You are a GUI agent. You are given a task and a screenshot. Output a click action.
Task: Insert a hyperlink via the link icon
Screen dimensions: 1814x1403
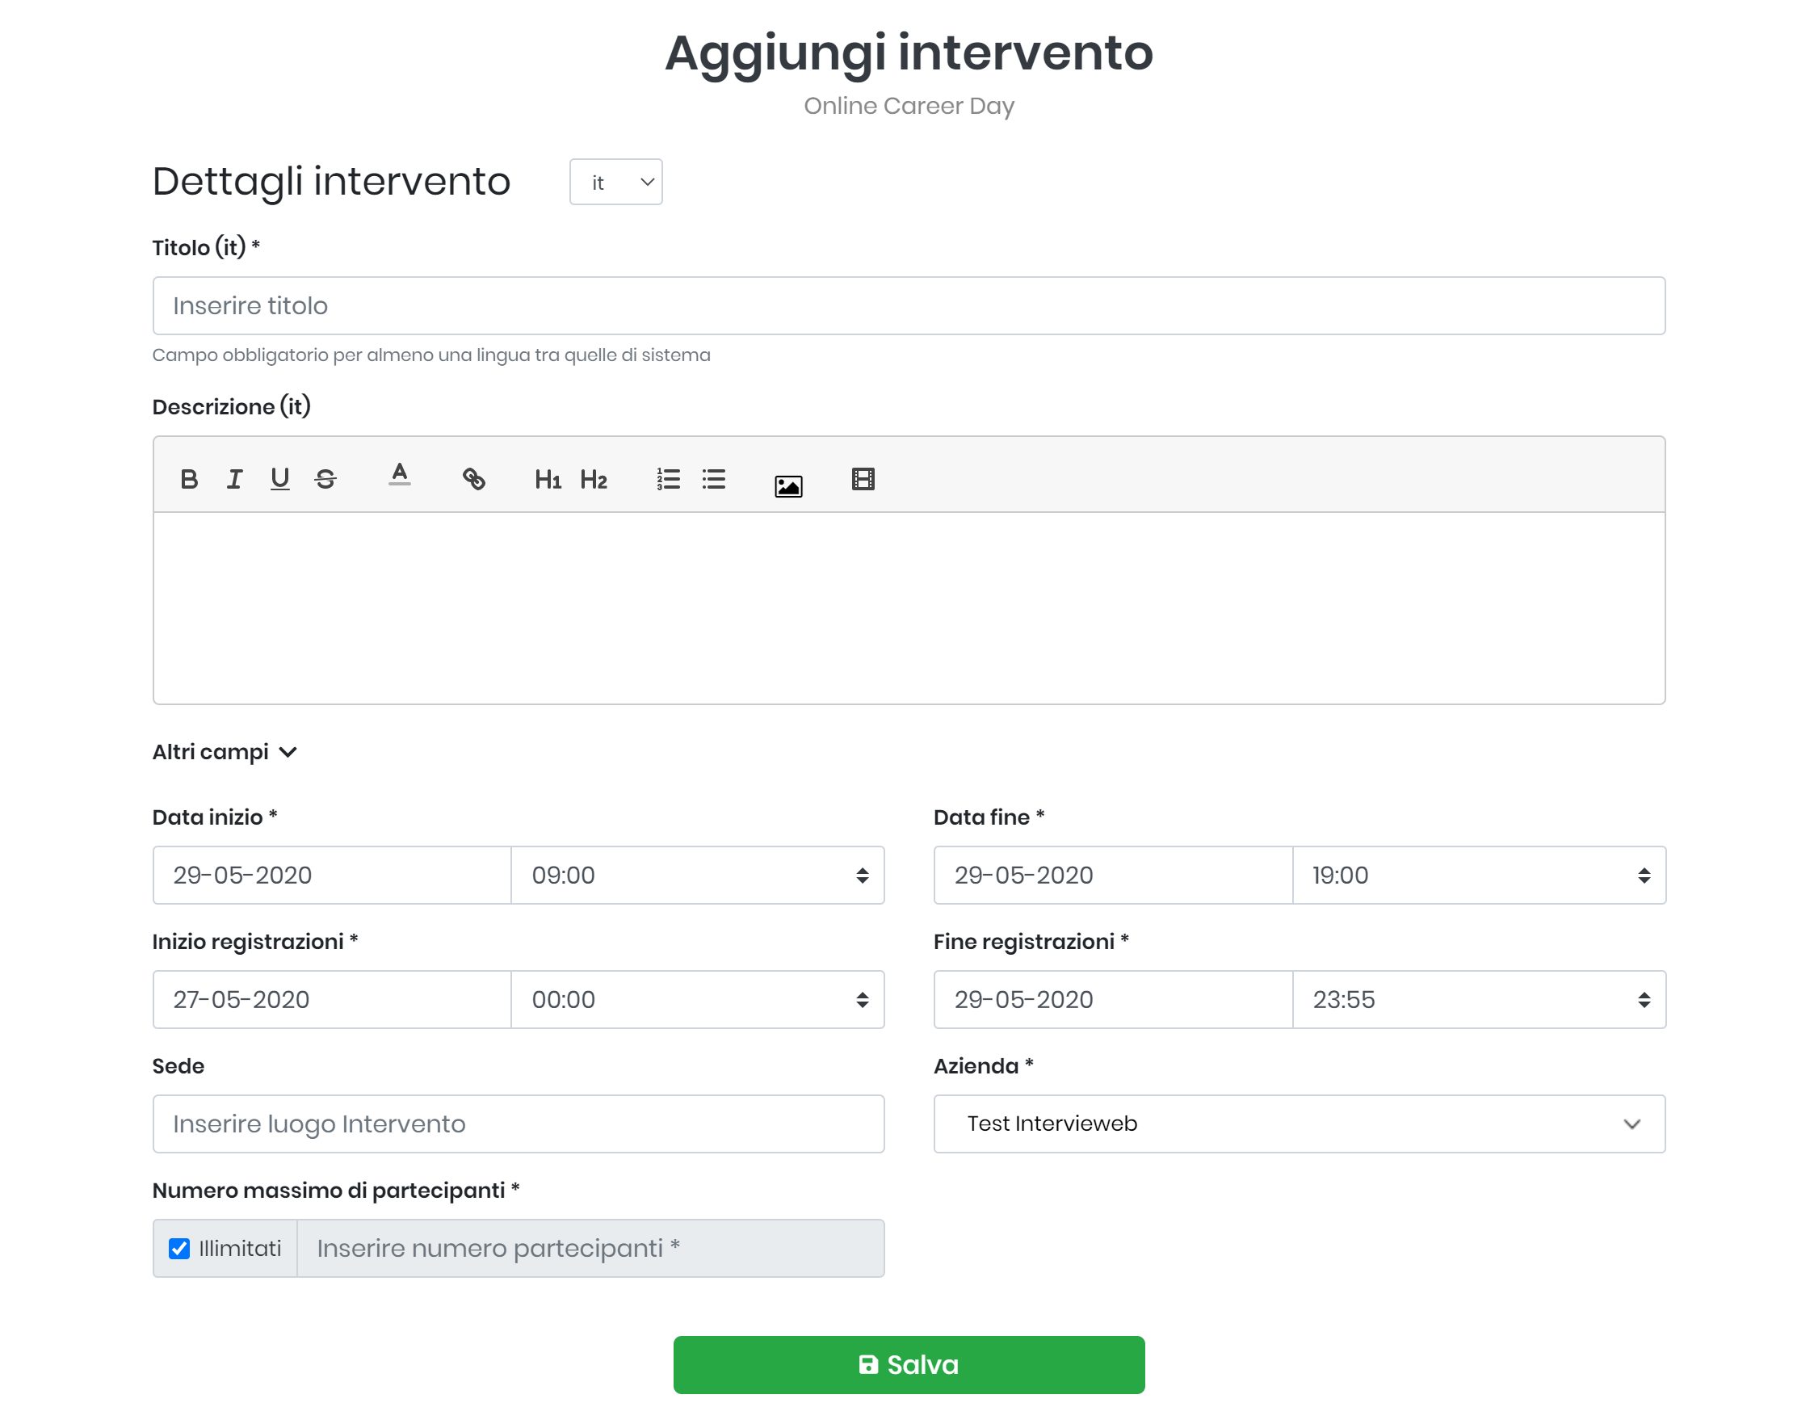click(473, 479)
